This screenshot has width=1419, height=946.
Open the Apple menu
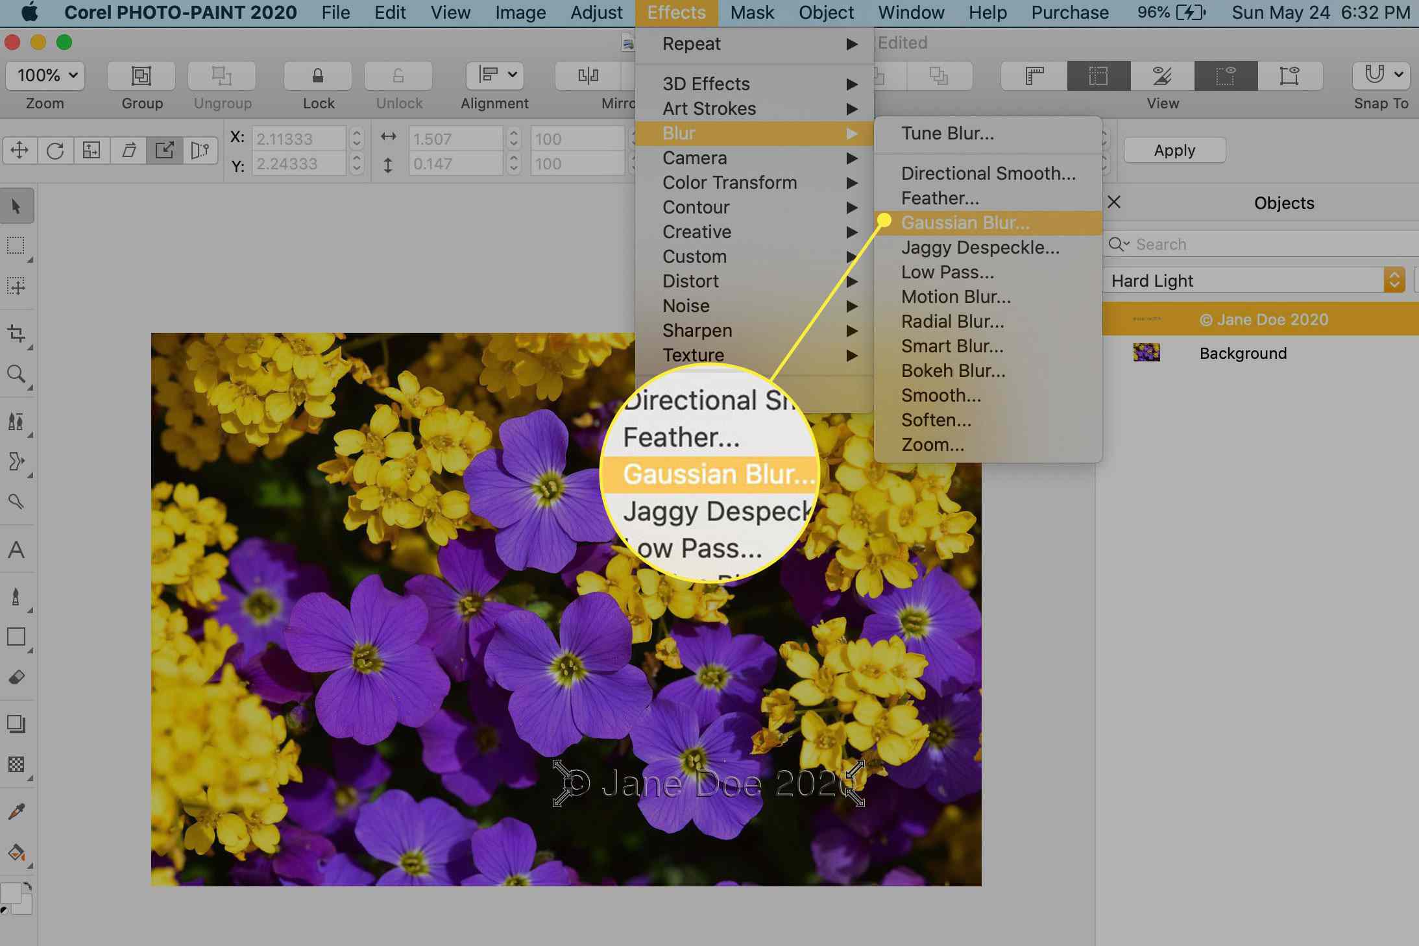click(x=30, y=12)
